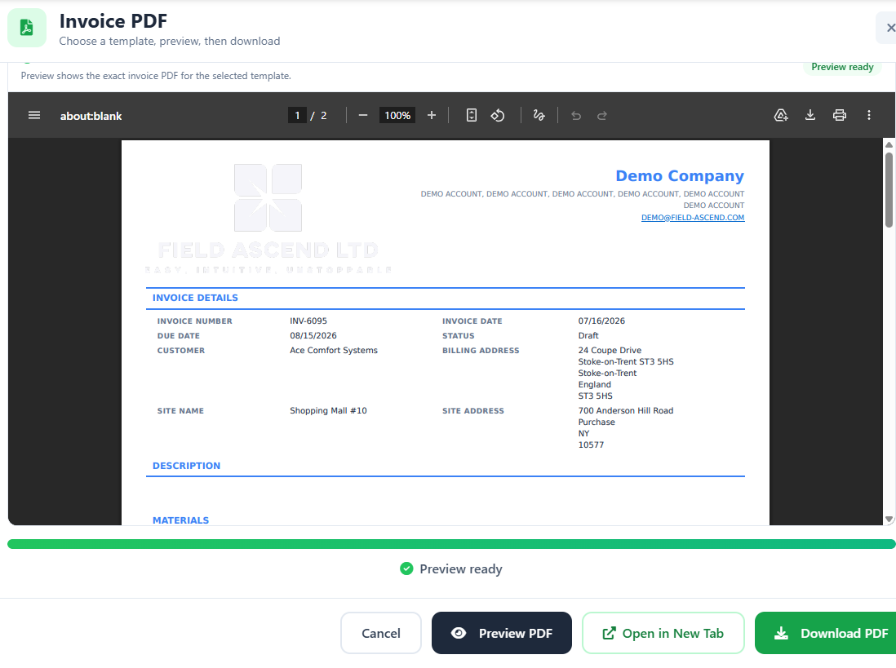Click the scrollbar down arrow
The width and height of the screenshot is (896, 668).
point(889,519)
